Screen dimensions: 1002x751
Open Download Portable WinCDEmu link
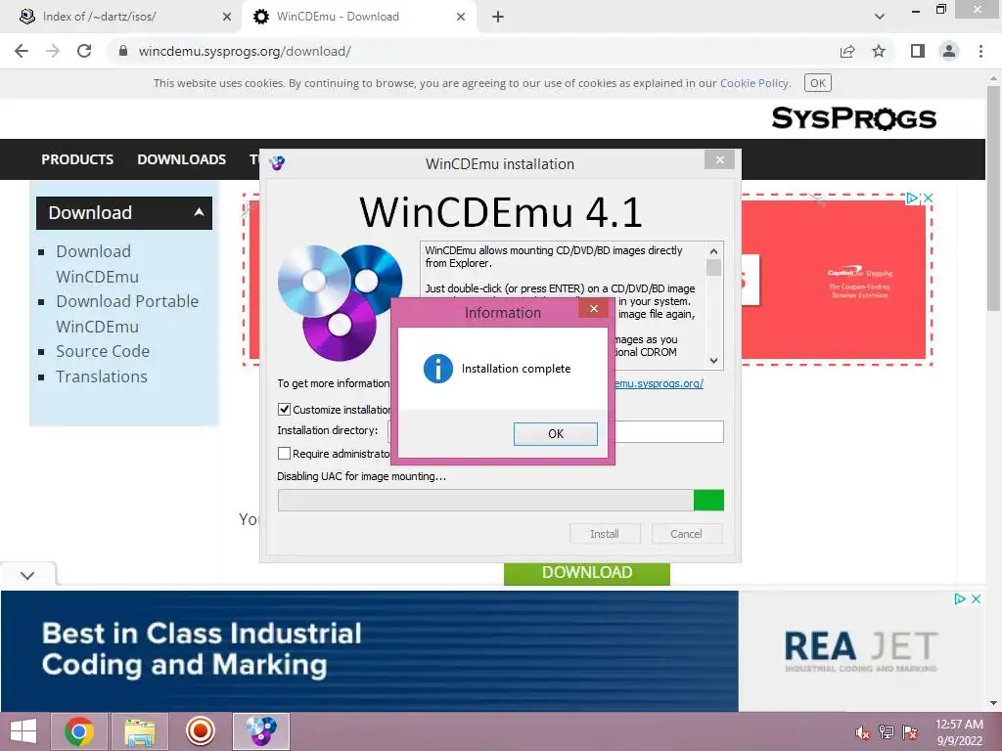point(127,314)
